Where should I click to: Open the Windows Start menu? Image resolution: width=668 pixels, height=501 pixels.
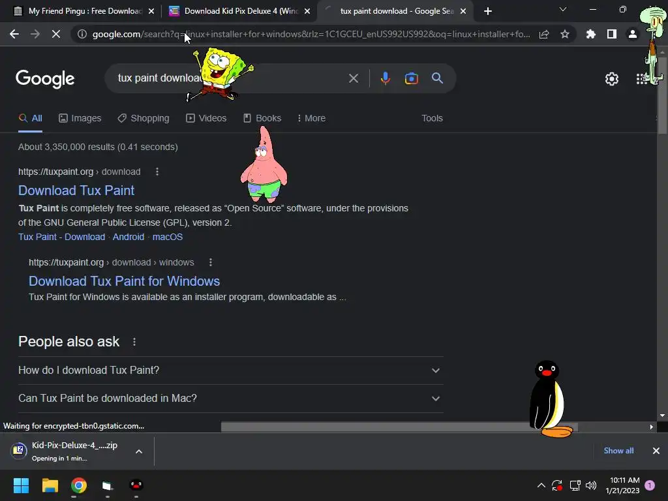pos(21,485)
